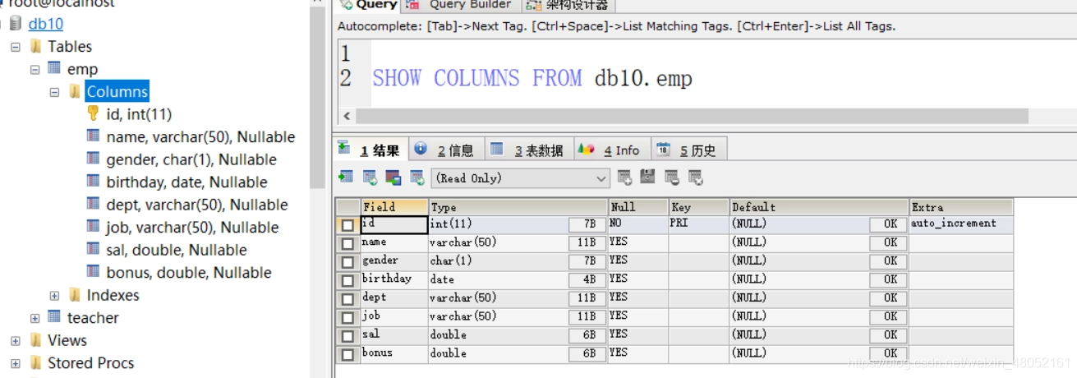
Task: Expand the Views folder in tree
Action: pos(15,340)
